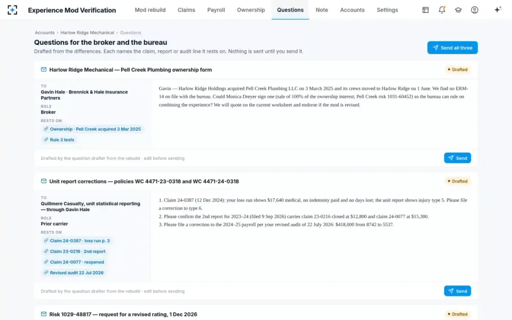Click the envelope icon beside Risk 1029-48817
The height and width of the screenshot is (320, 512).
(x=44, y=314)
